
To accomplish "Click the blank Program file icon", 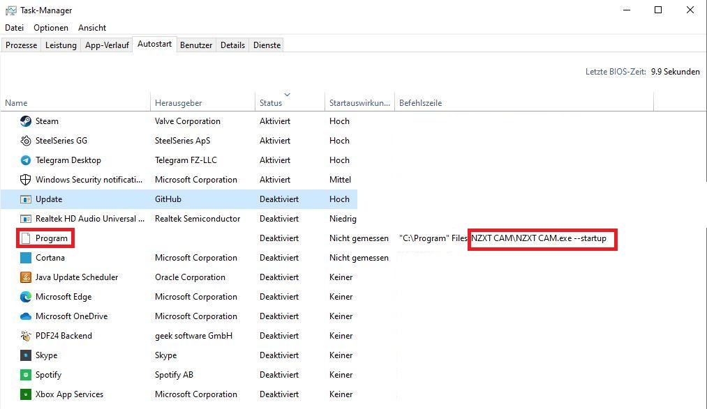I will (26, 238).
